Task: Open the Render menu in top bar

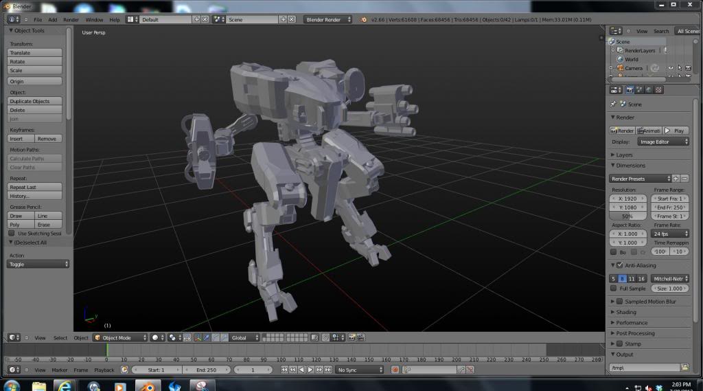Action: coord(71,20)
